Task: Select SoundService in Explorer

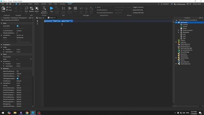Action: tap(185, 62)
